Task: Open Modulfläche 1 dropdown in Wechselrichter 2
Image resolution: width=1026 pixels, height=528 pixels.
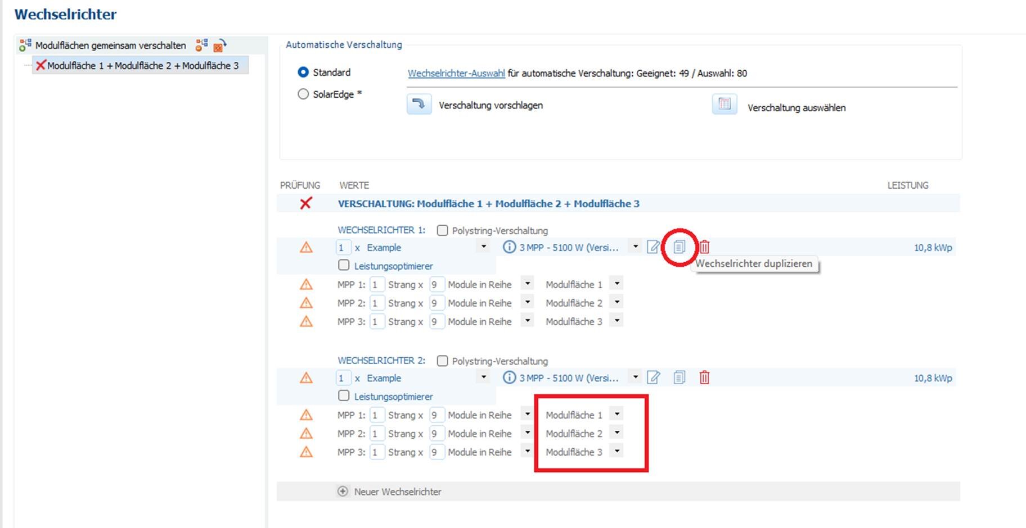Action: coord(617,415)
